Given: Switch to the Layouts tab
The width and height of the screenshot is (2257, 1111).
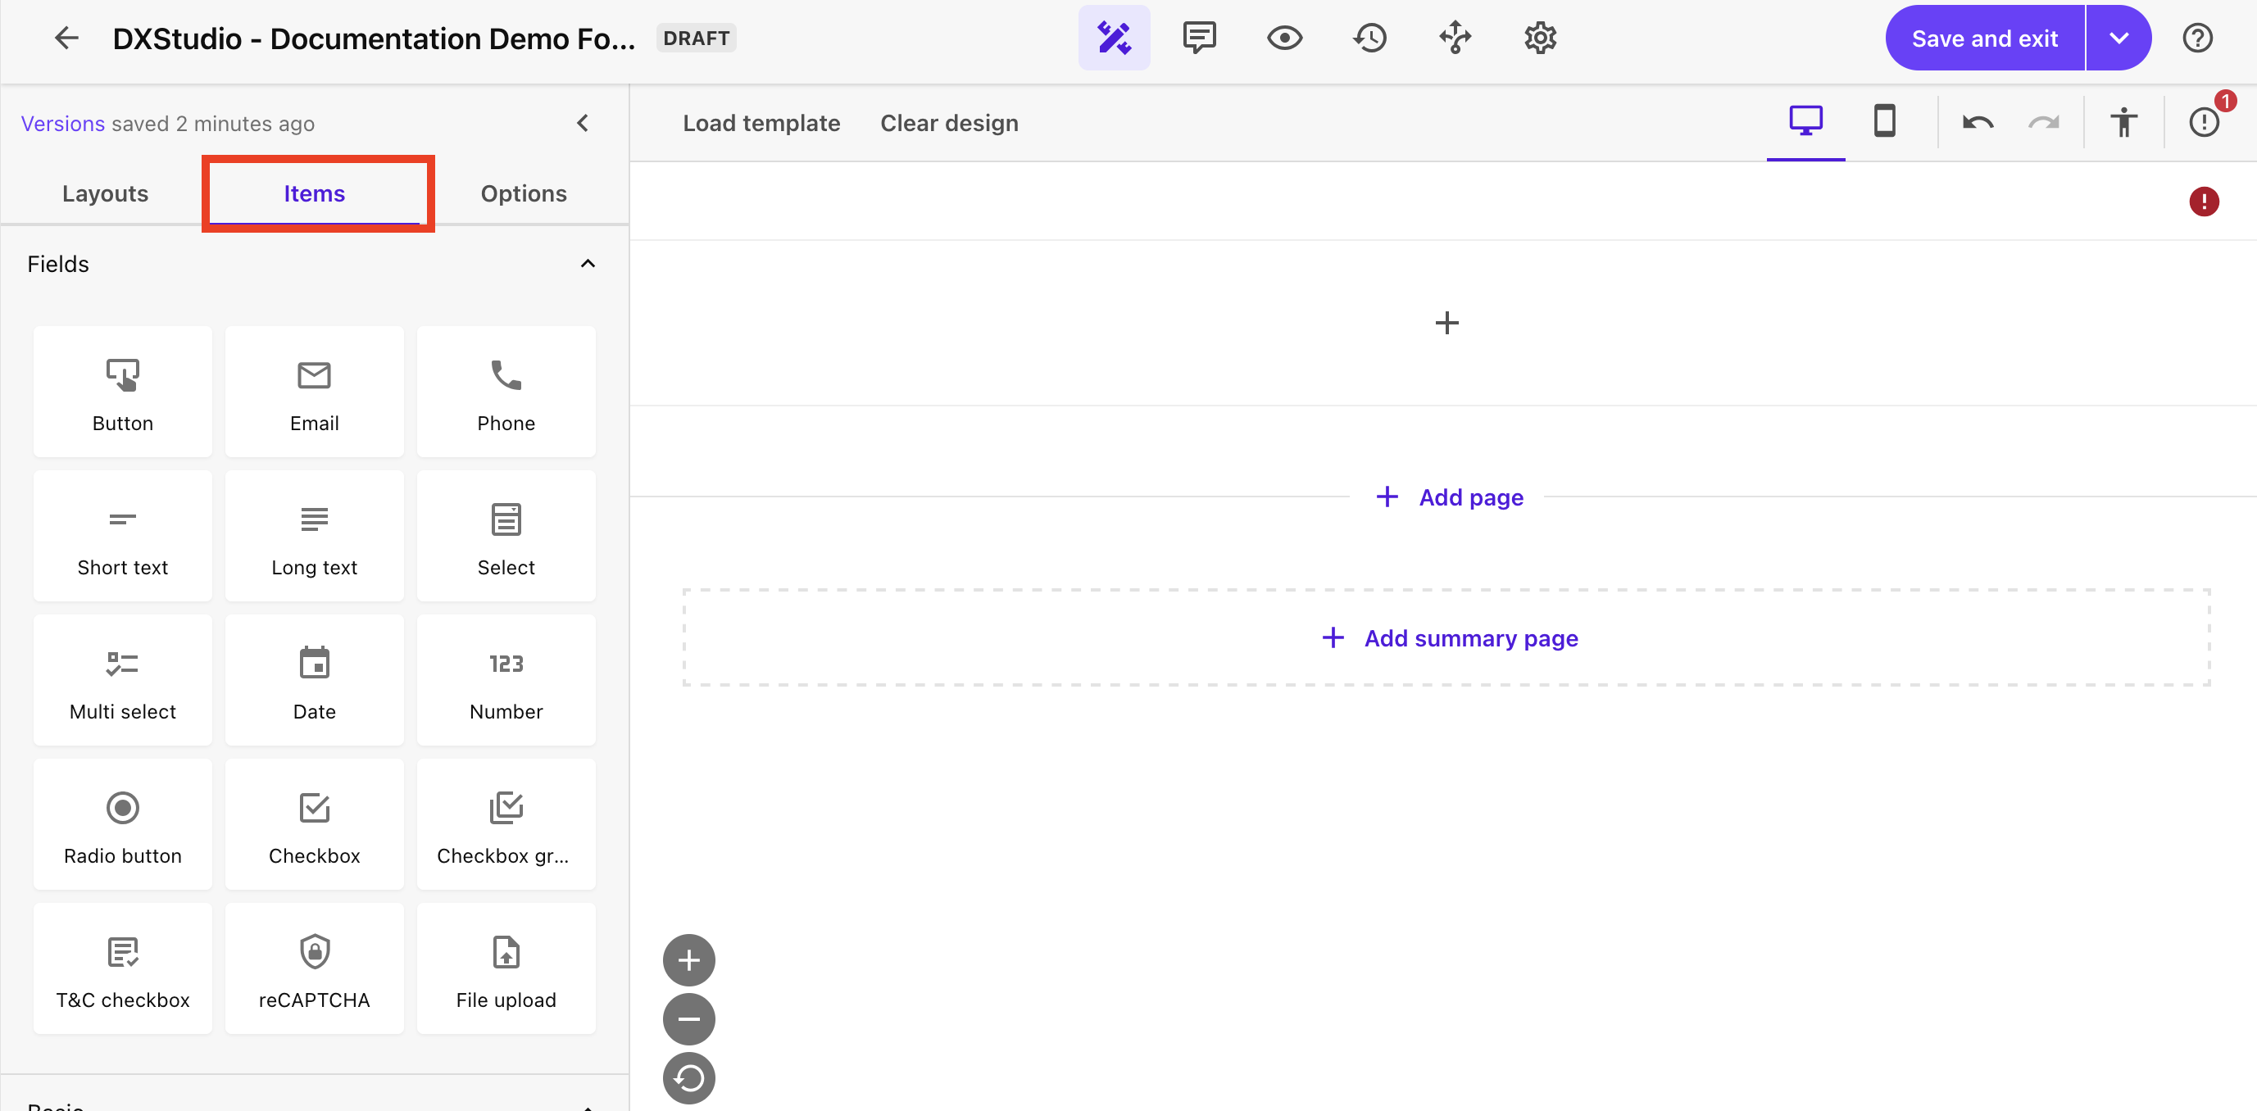Looking at the screenshot, I should 104,193.
